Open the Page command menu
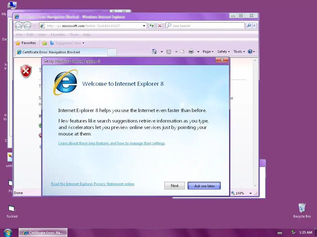Viewport: 317px width, 237px height. [x=208, y=52]
